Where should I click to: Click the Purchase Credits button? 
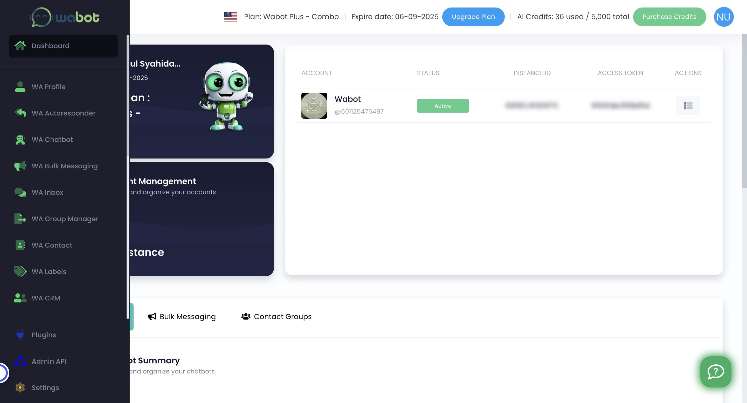(669, 17)
